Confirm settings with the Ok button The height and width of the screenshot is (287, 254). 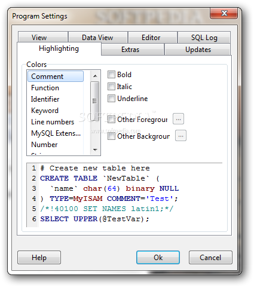pos(158,257)
